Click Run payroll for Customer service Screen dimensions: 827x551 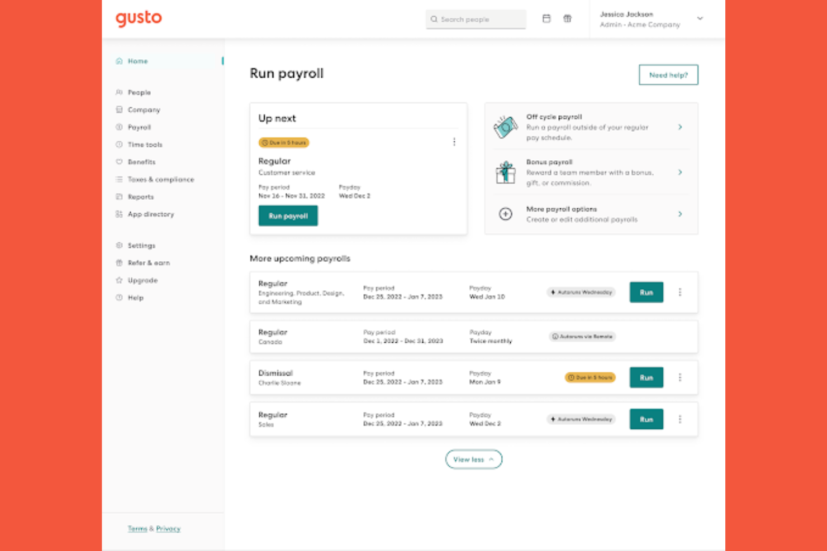(288, 215)
